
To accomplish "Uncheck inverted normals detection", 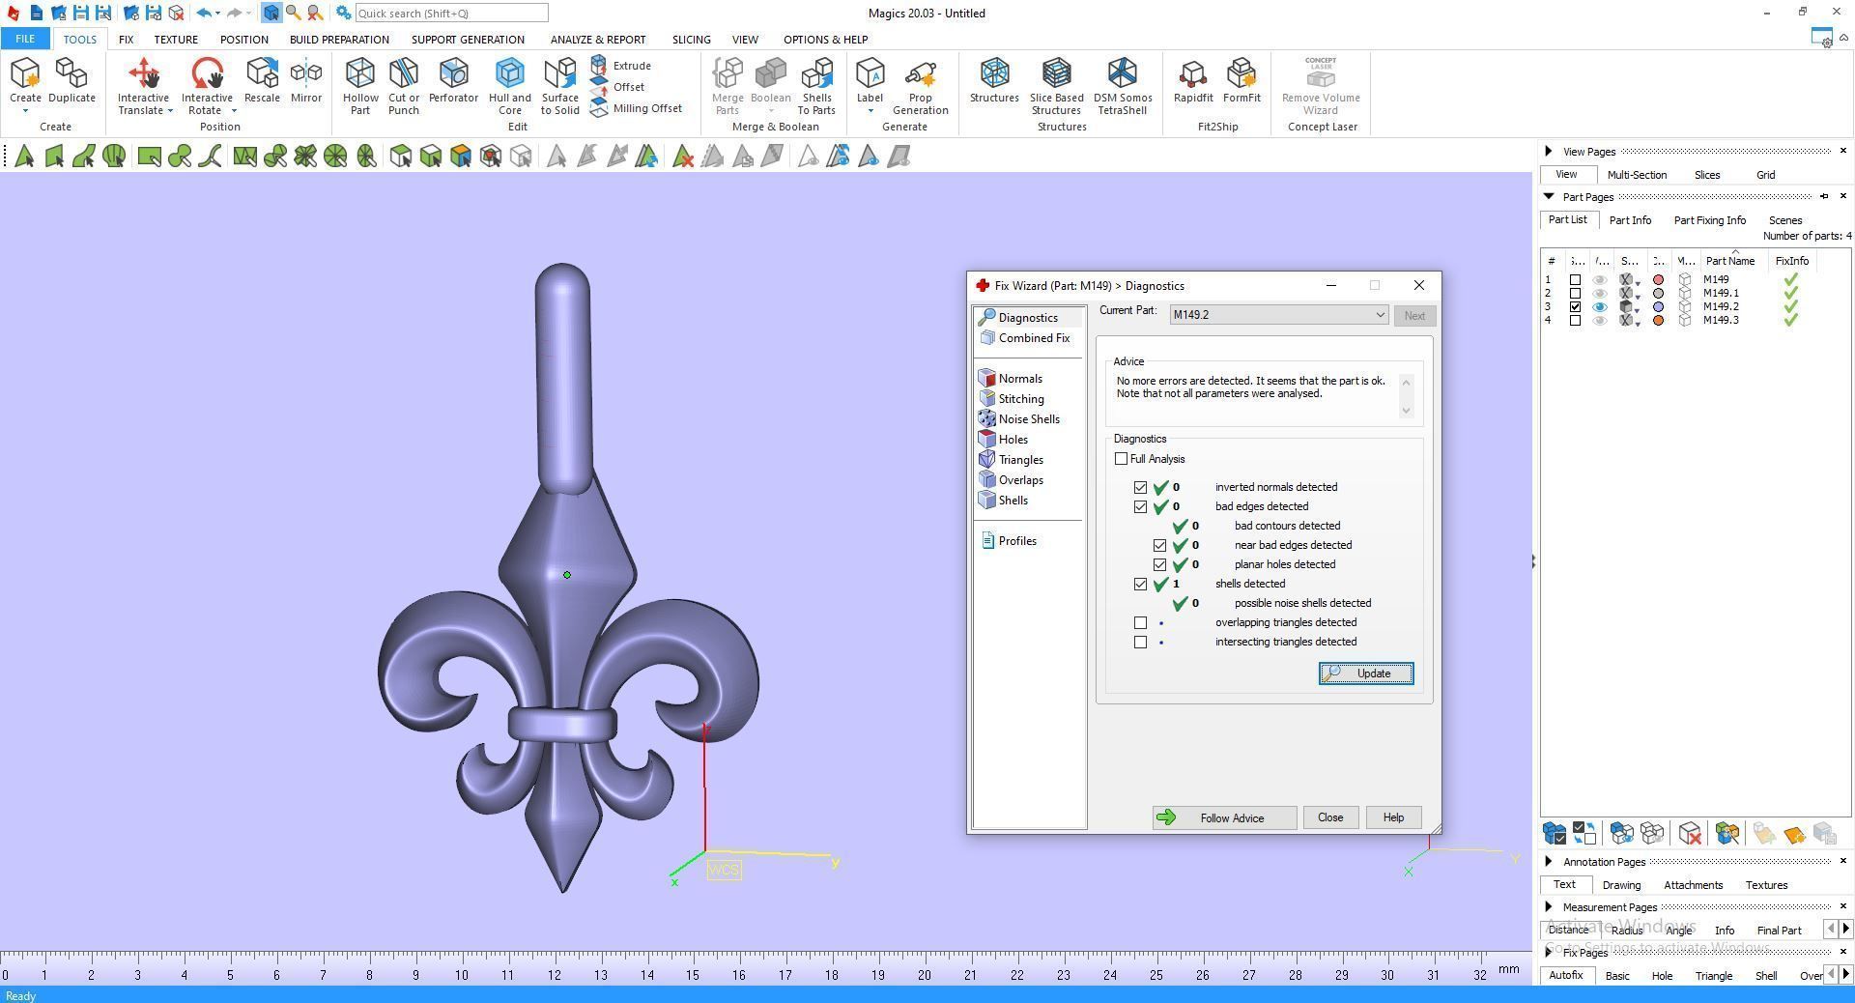I will pyautogui.click(x=1140, y=487).
